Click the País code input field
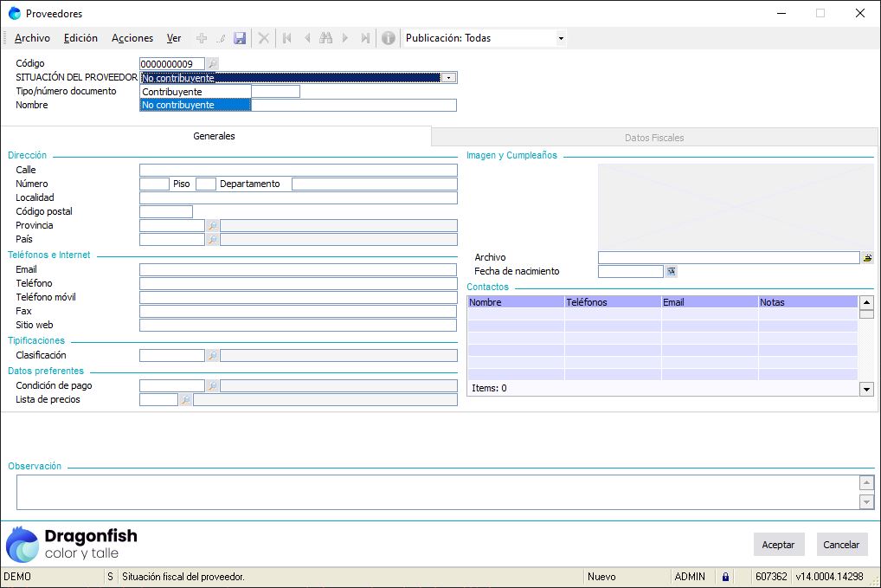 pos(172,240)
